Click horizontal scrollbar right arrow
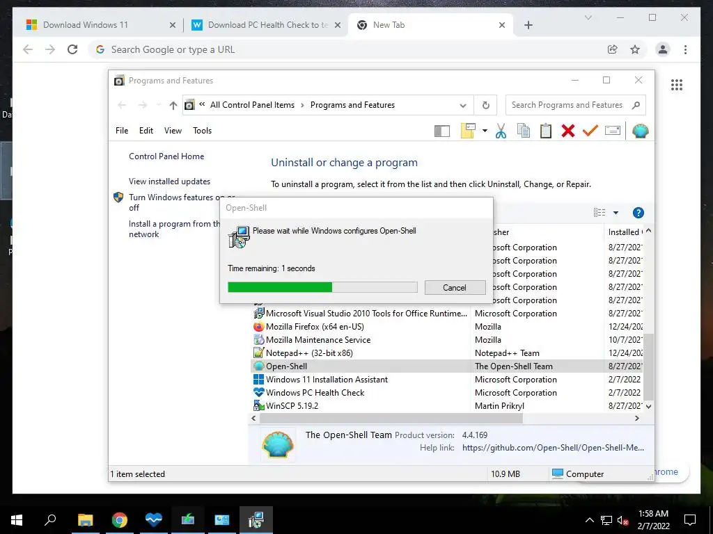 click(636, 418)
